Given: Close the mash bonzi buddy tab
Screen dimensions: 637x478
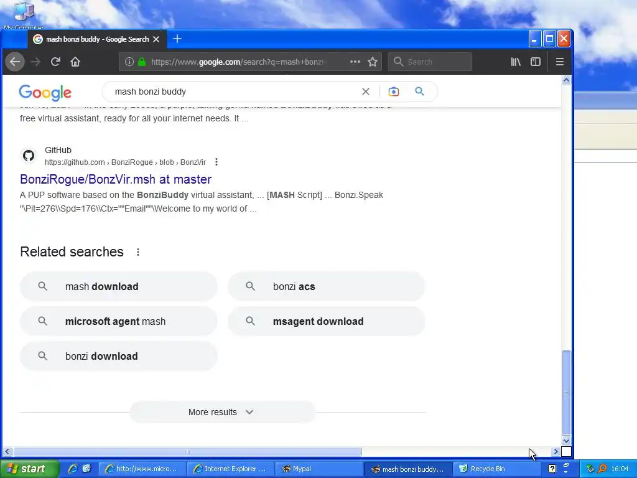Looking at the screenshot, I should [x=156, y=39].
